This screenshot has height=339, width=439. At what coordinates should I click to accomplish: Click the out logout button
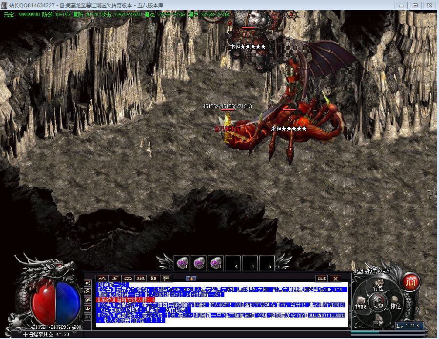coord(322,279)
